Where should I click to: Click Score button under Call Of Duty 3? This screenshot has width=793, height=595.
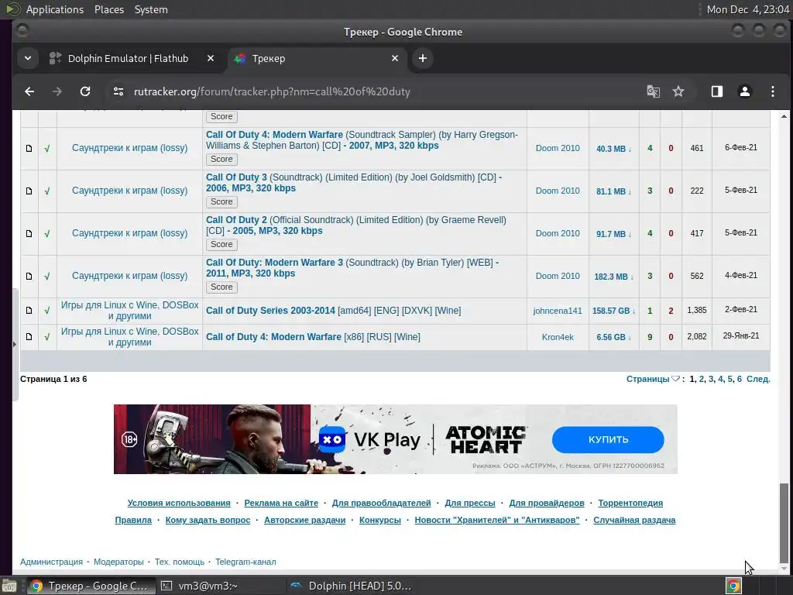click(x=221, y=201)
